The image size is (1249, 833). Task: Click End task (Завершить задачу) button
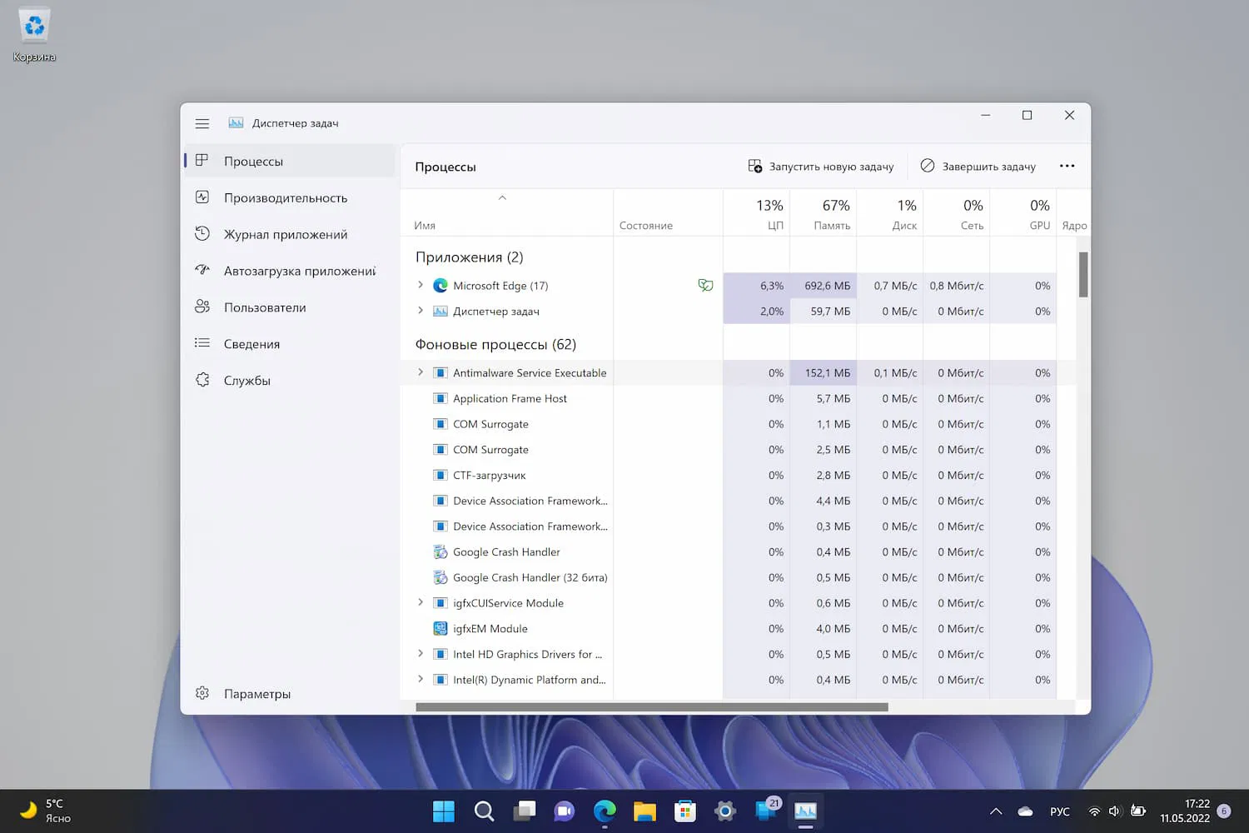[978, 167]
